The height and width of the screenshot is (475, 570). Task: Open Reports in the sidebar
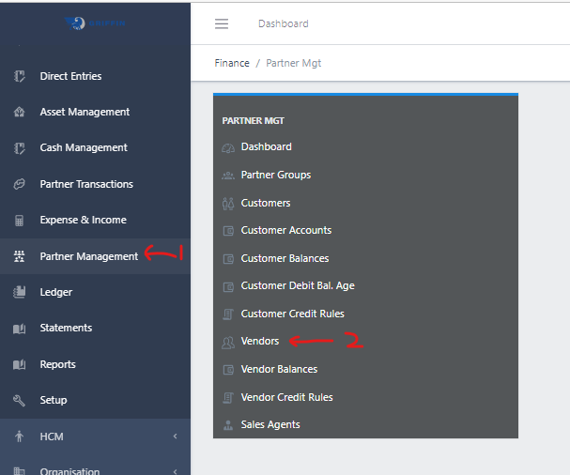[x=58, y=364]
